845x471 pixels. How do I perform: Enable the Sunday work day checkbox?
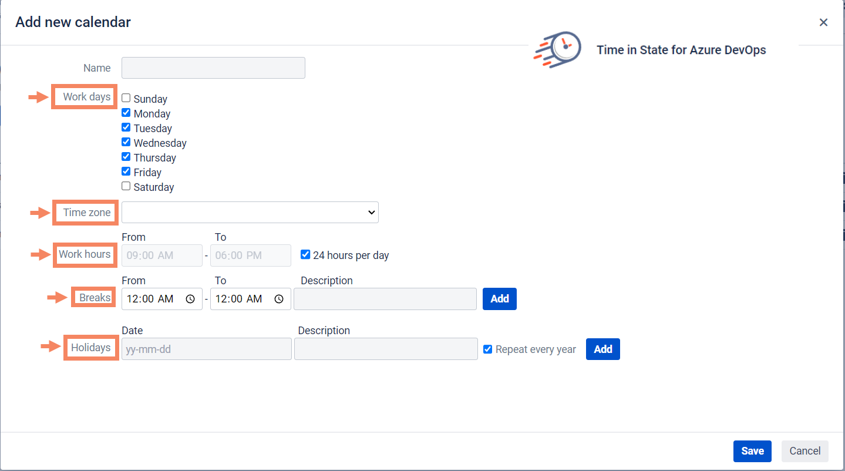(x=126, y=97)
